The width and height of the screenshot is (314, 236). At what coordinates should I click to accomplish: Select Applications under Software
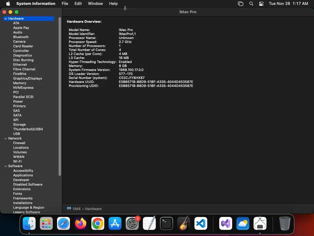[x=23, y=175]
